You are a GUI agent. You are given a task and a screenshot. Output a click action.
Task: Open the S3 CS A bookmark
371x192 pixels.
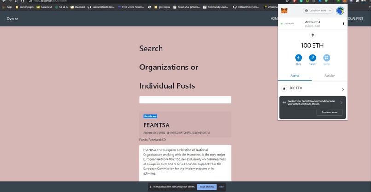[x=61, y=7]
